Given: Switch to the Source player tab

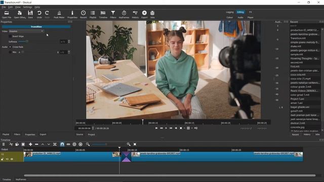Looking at the screenshot, I should 79,134.
